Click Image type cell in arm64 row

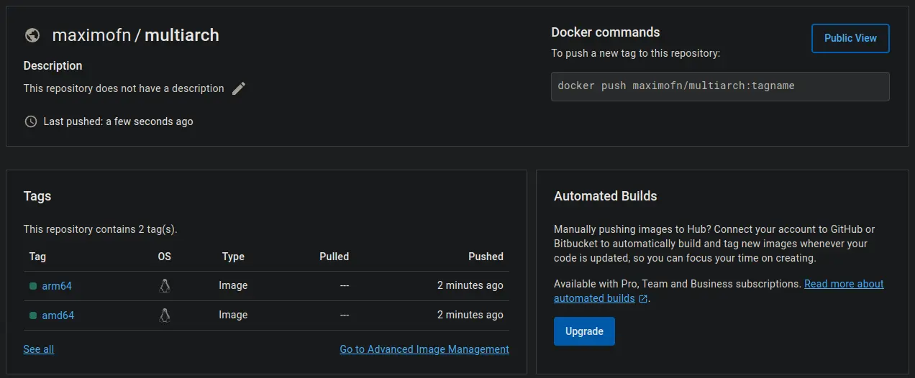[233, 285]
